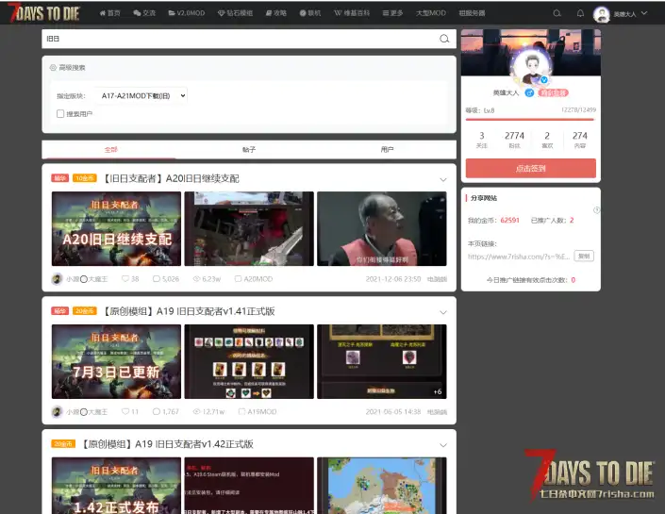This screenshot has height=514, width=665.
Task: Click the 7risha.com share link text
Action: (x=518, y=257)
